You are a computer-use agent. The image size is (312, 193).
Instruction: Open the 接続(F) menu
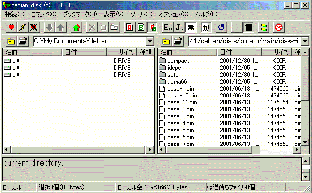click(x=15, y=14)
